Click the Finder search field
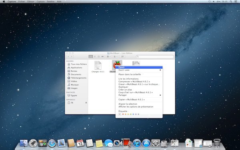Image resolution: width=240 pixels, height=150 pixels. [x=155, y=57]
